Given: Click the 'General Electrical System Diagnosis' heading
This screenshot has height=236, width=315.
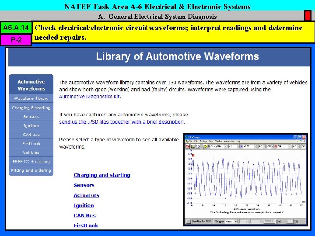Looking at the screenshot, I should click(x=162, y=16).
